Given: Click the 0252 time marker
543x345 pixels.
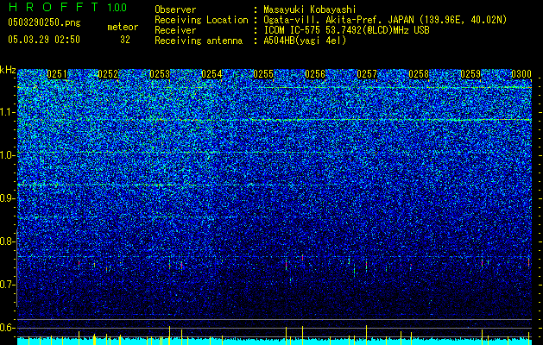Looking at the screenshot, I should pyautogui.click(x=109, y=74).
